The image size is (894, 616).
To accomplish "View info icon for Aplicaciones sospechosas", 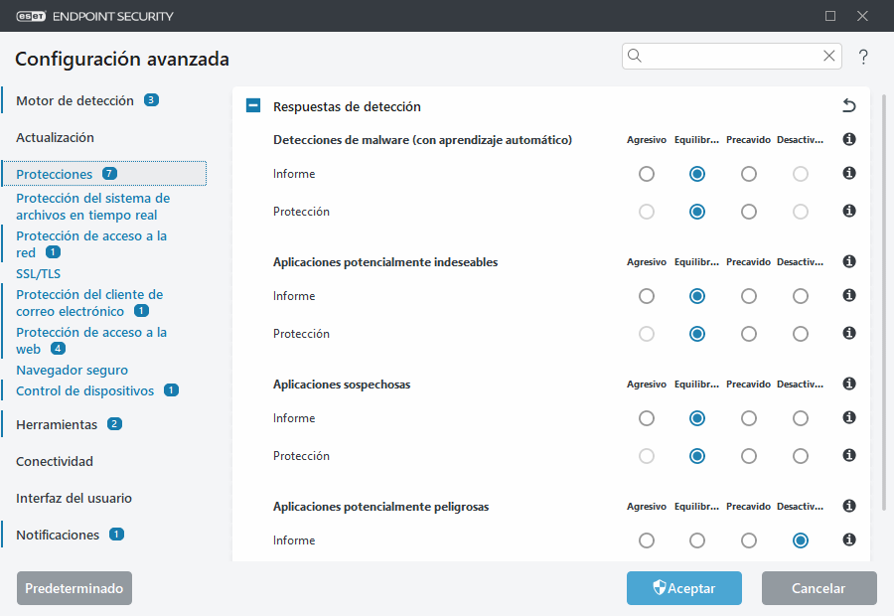I will (848, 384).
